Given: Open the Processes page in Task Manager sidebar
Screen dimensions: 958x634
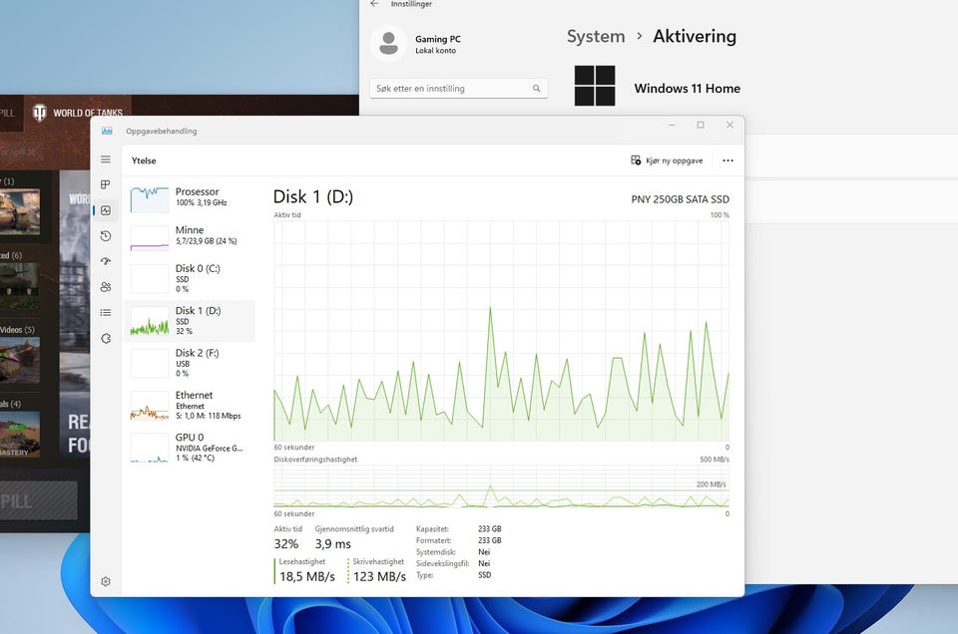Looking at the screenshot, I should pyautogui.click(x=106, y=184).
